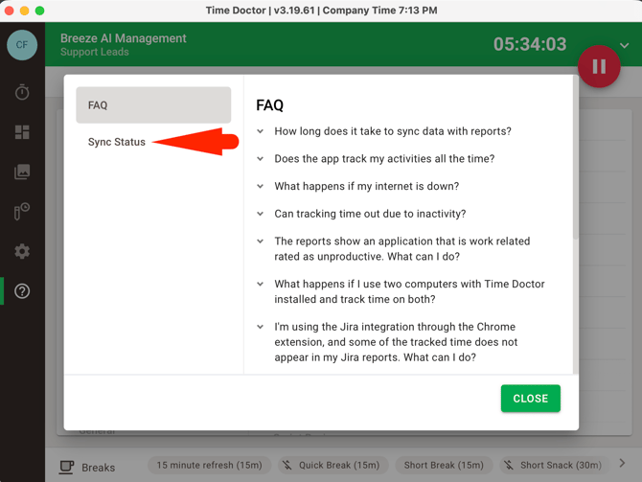Expand 'How long does it take to sync' question

384,131
